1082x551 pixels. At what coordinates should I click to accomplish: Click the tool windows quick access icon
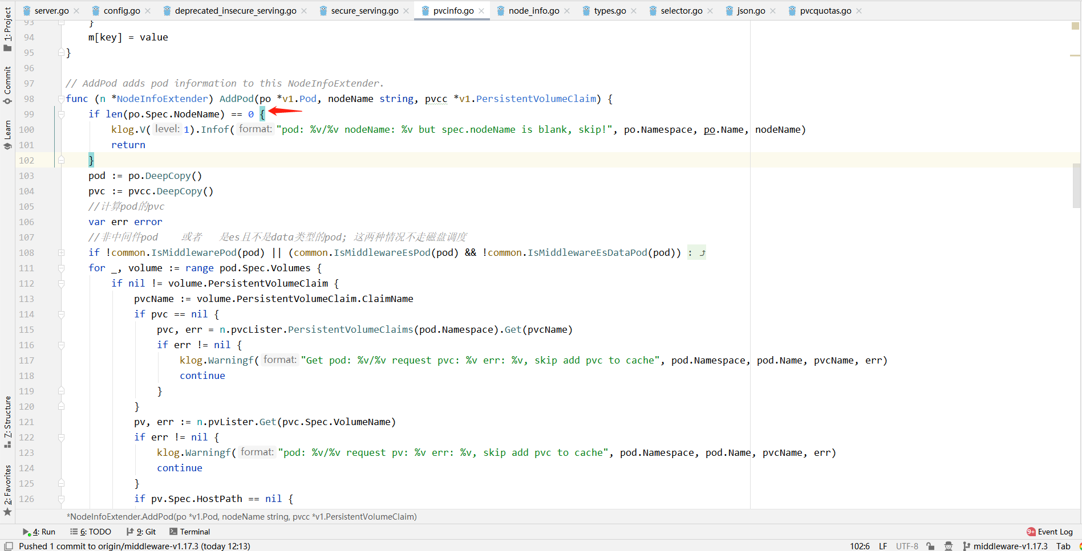click(x=9, y=546)
